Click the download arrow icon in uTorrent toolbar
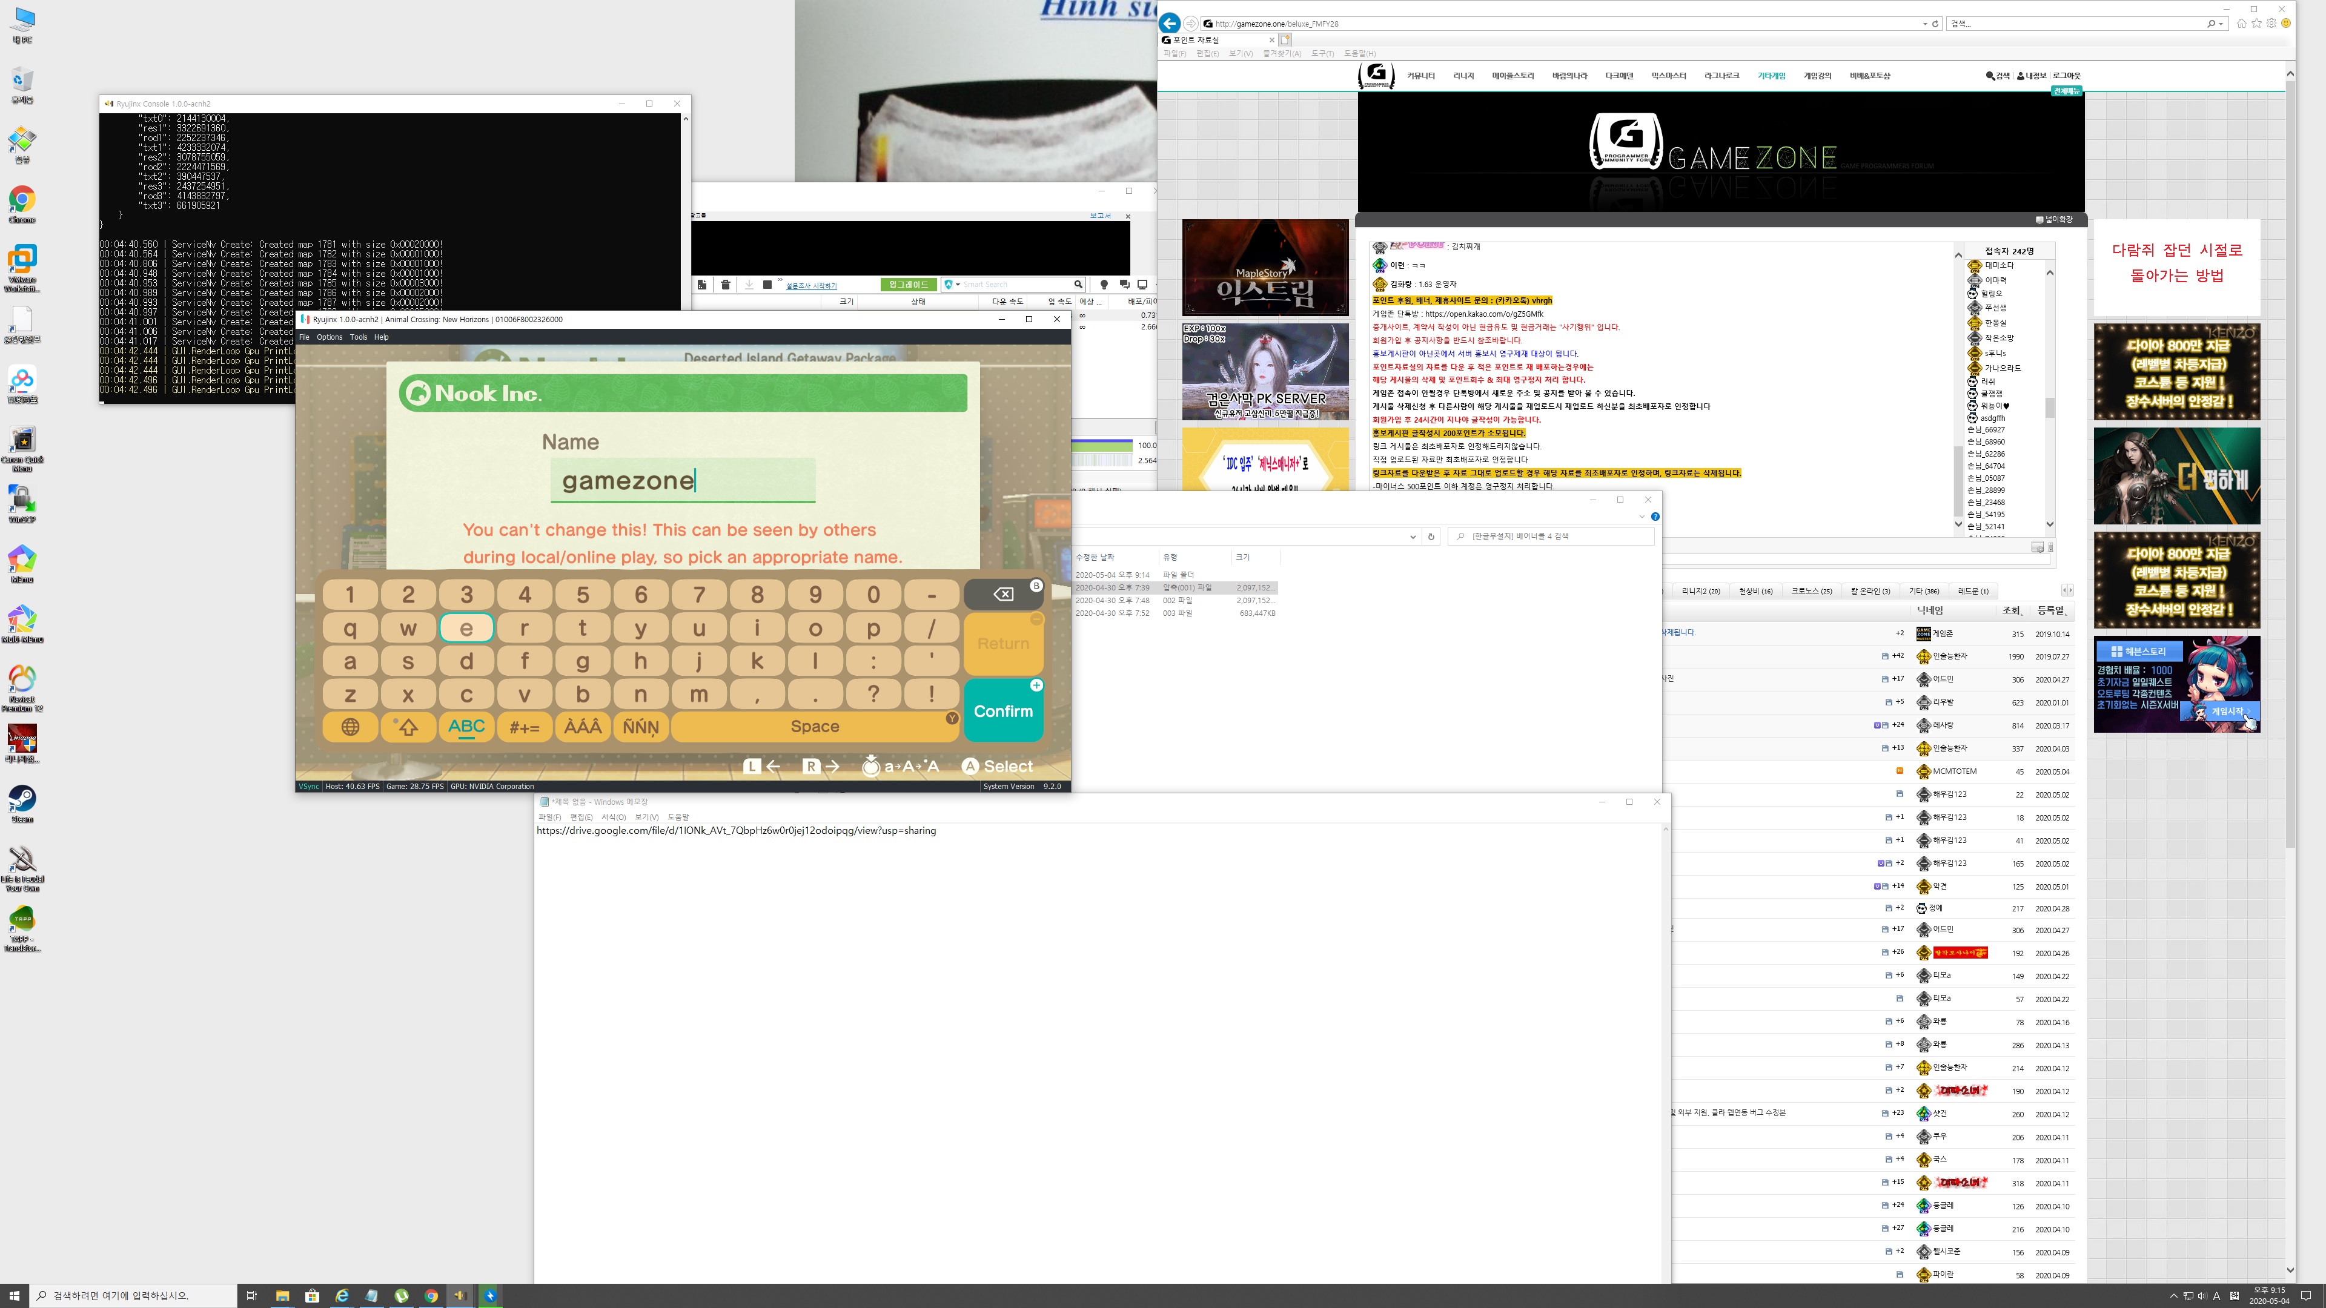The height and width of the screenshot is (1308, 2326). [749, 285]
